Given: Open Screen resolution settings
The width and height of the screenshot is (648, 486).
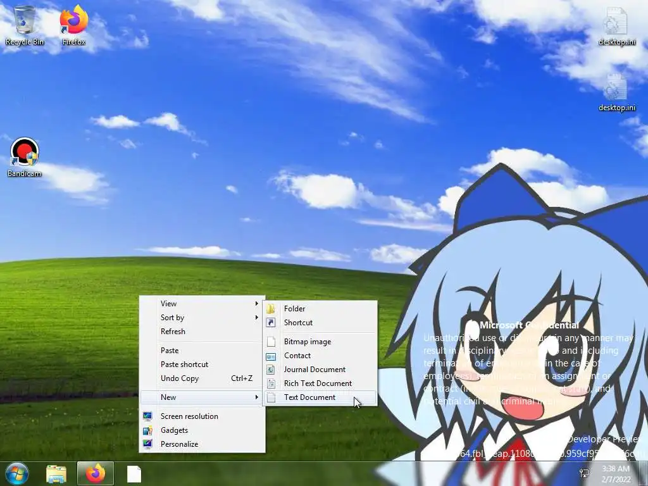Looking at the screenshot, I should (x=202, y=416).
